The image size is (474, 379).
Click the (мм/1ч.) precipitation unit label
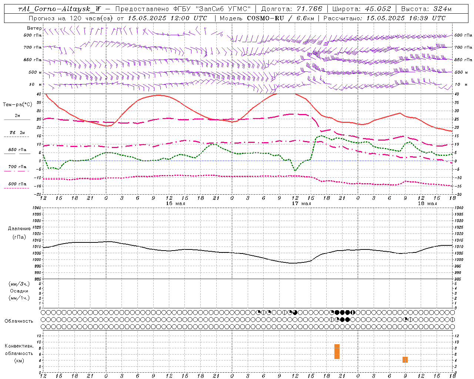click(x=19, y=298)
